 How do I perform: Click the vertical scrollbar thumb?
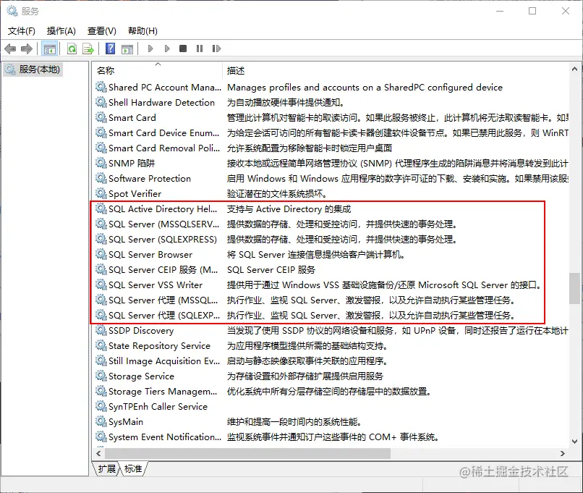pos(574,289)
